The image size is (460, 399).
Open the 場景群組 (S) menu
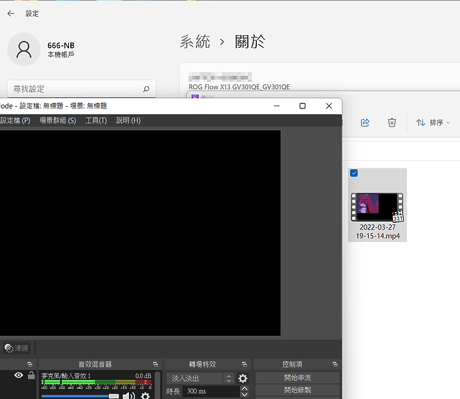[x=57, y=121]
